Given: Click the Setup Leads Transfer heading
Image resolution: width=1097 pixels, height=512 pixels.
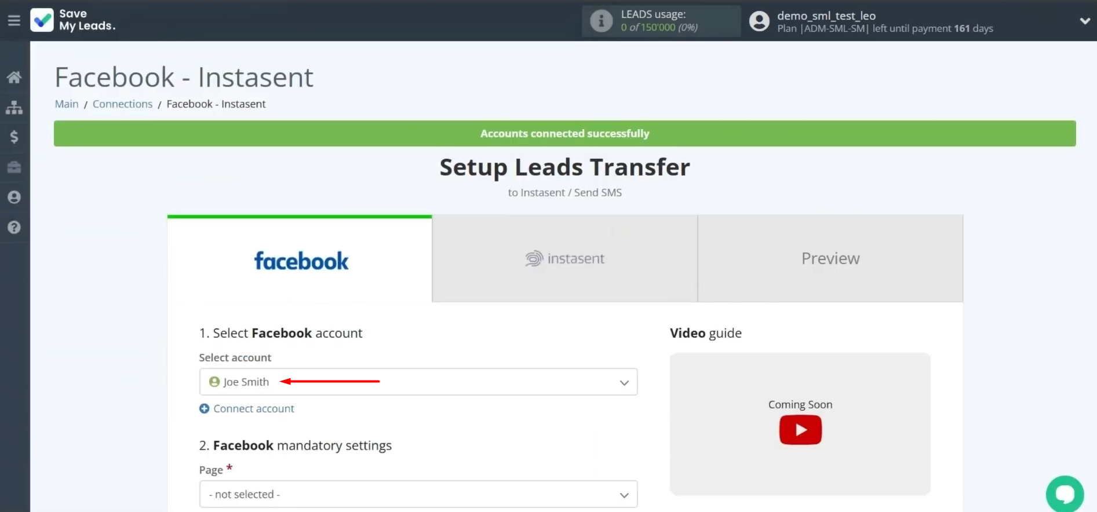Looking at the screenshot, I should (x=565, y=167).
